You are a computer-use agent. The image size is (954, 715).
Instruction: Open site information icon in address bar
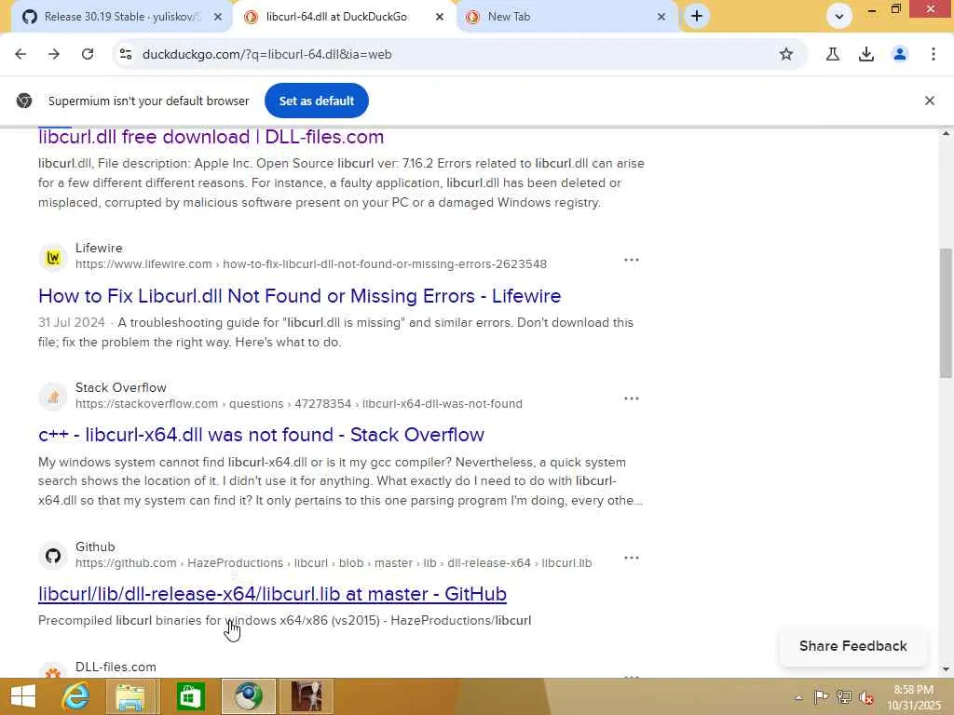(x=126, y=54)
